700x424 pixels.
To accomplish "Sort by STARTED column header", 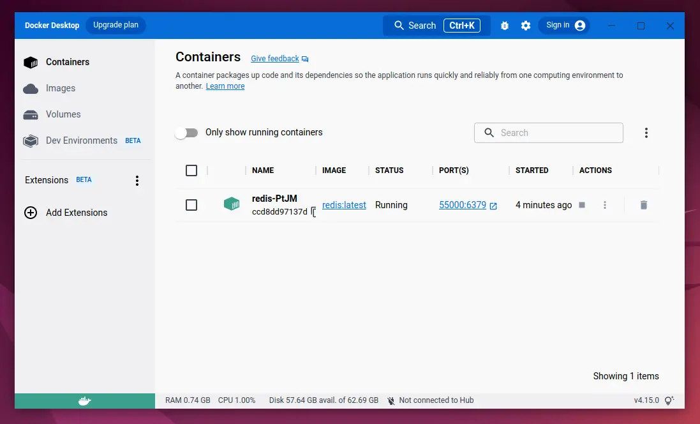I will pyautogui.click(x=532, y=170).
